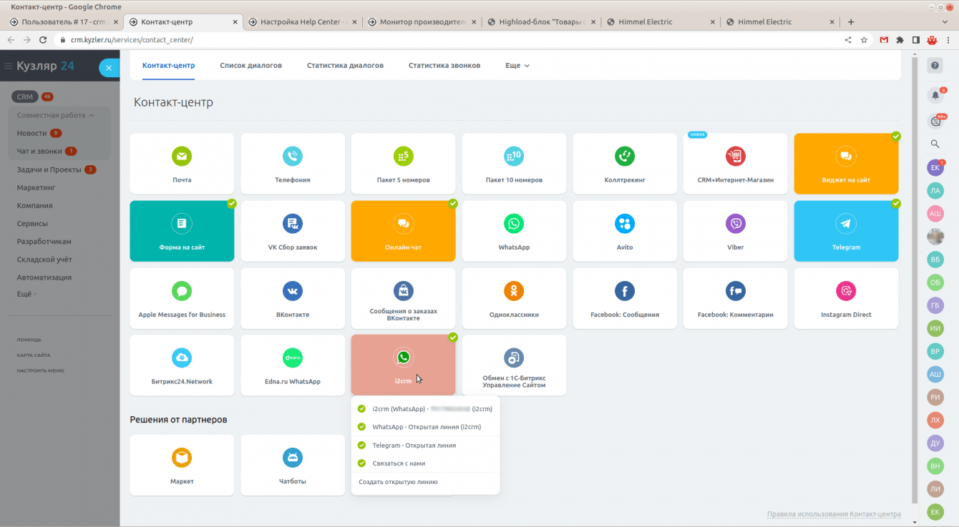Open КАРТА САЙТА link
This screenshot has width=959, height=527.
click(x=34, y=355)
